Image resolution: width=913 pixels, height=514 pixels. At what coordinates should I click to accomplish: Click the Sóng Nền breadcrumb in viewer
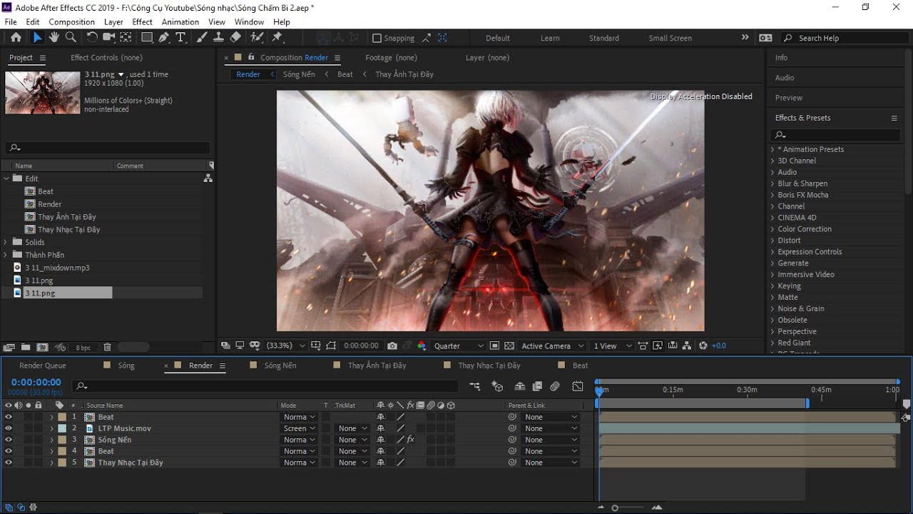[299, 74]
